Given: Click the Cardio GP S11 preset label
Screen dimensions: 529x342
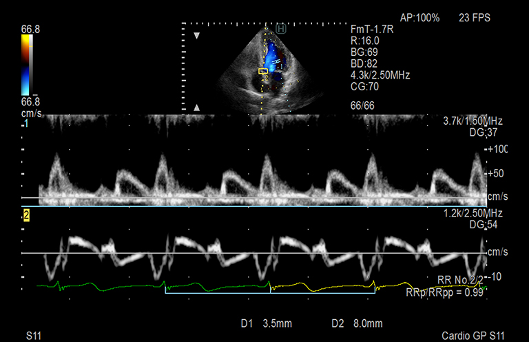Looking at the screenshot, I should (x=475, y=336).
